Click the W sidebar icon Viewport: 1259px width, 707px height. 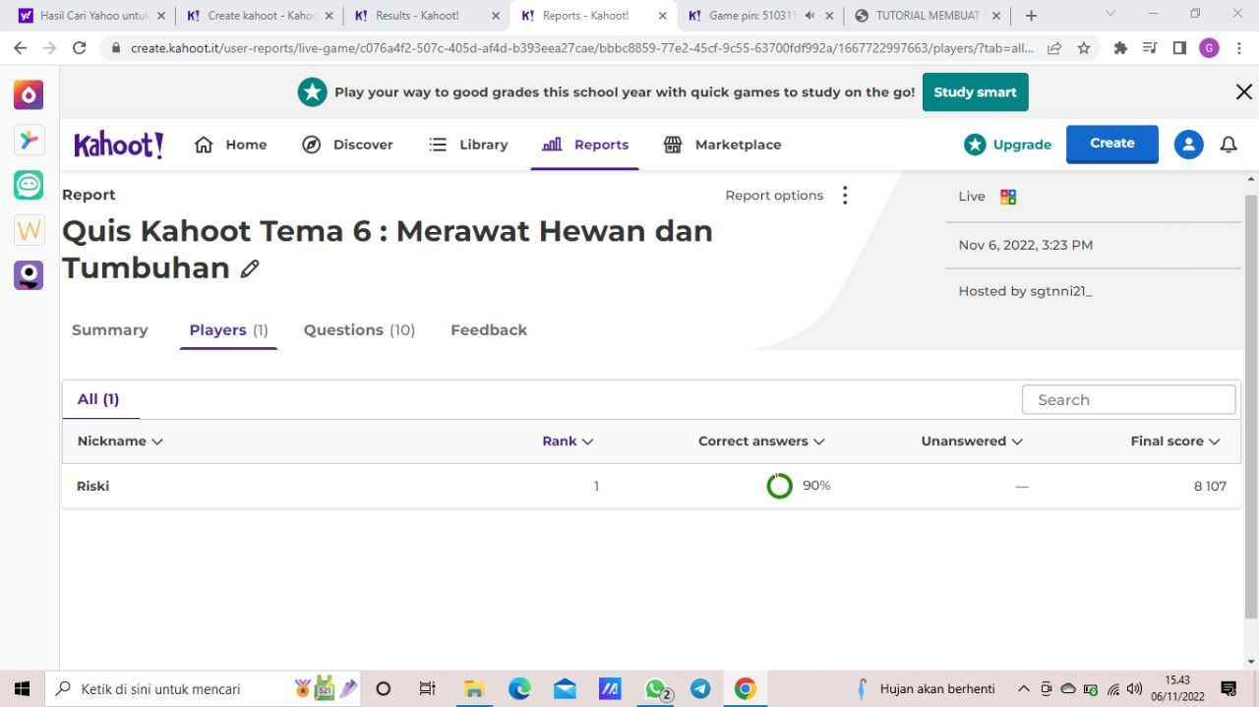pos(29,230)
